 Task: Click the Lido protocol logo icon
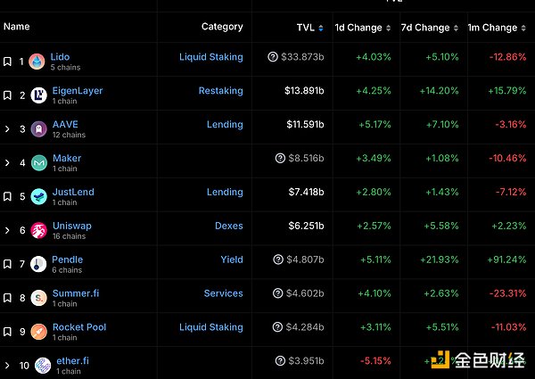click(37, 62)
